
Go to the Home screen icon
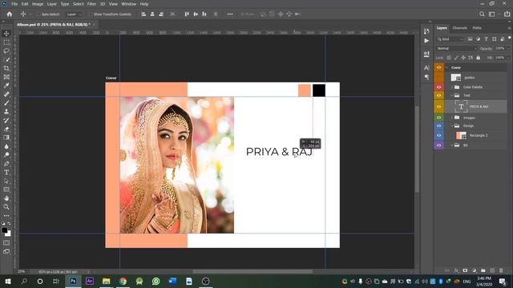click(10, 14)
